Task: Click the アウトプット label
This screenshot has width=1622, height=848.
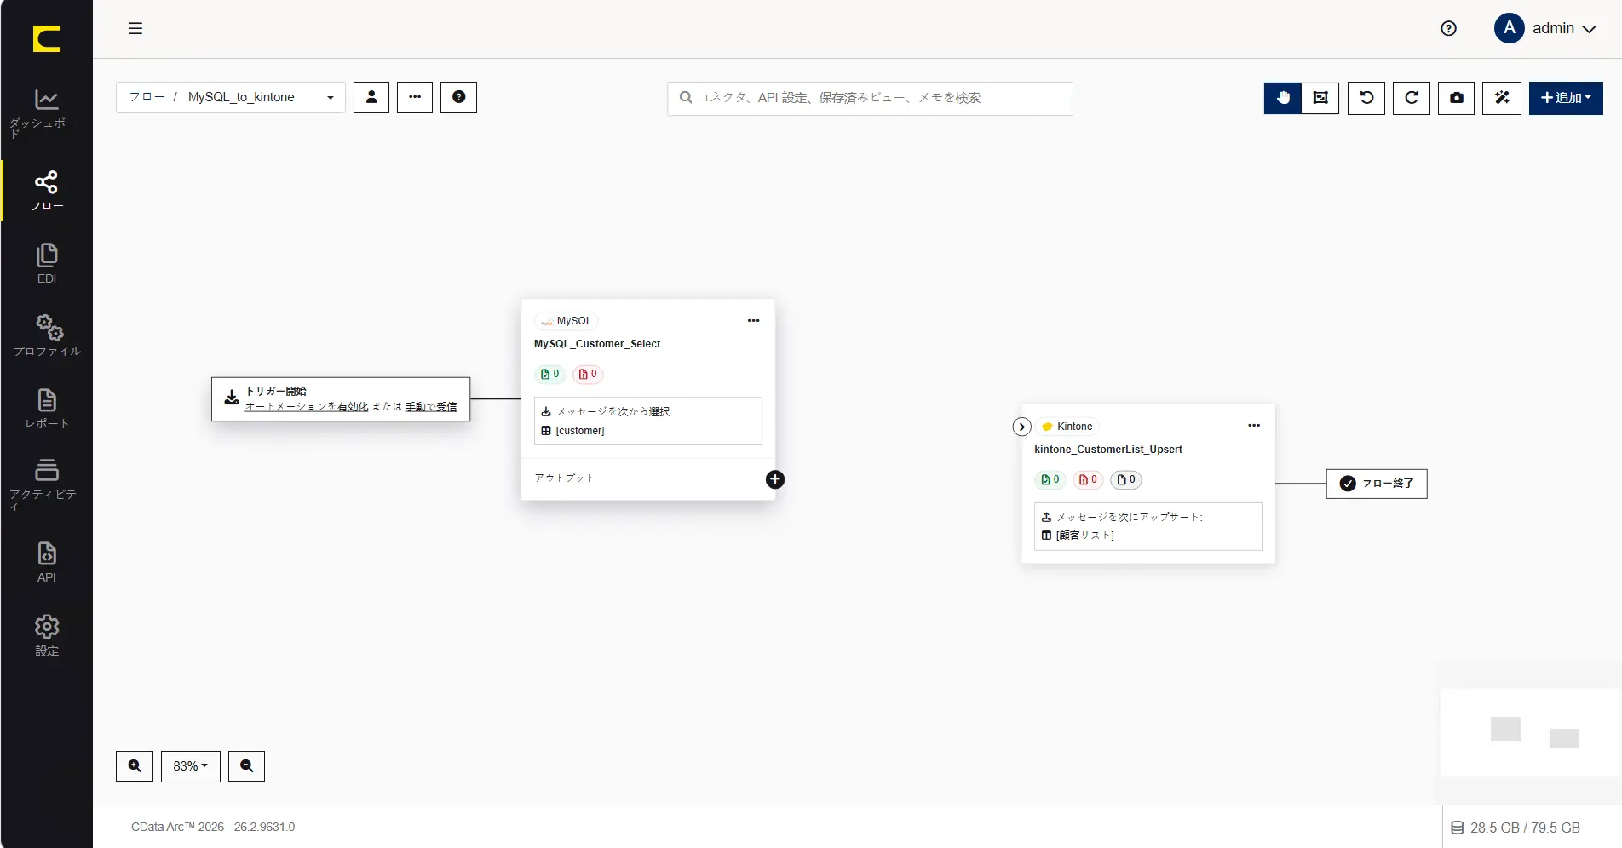Action: click(564, 478)
